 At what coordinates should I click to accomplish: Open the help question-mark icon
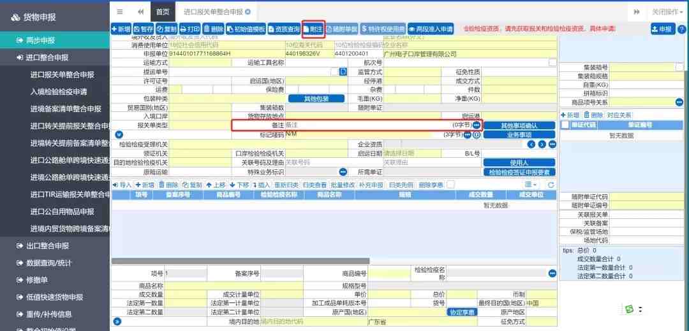(681, 29)
